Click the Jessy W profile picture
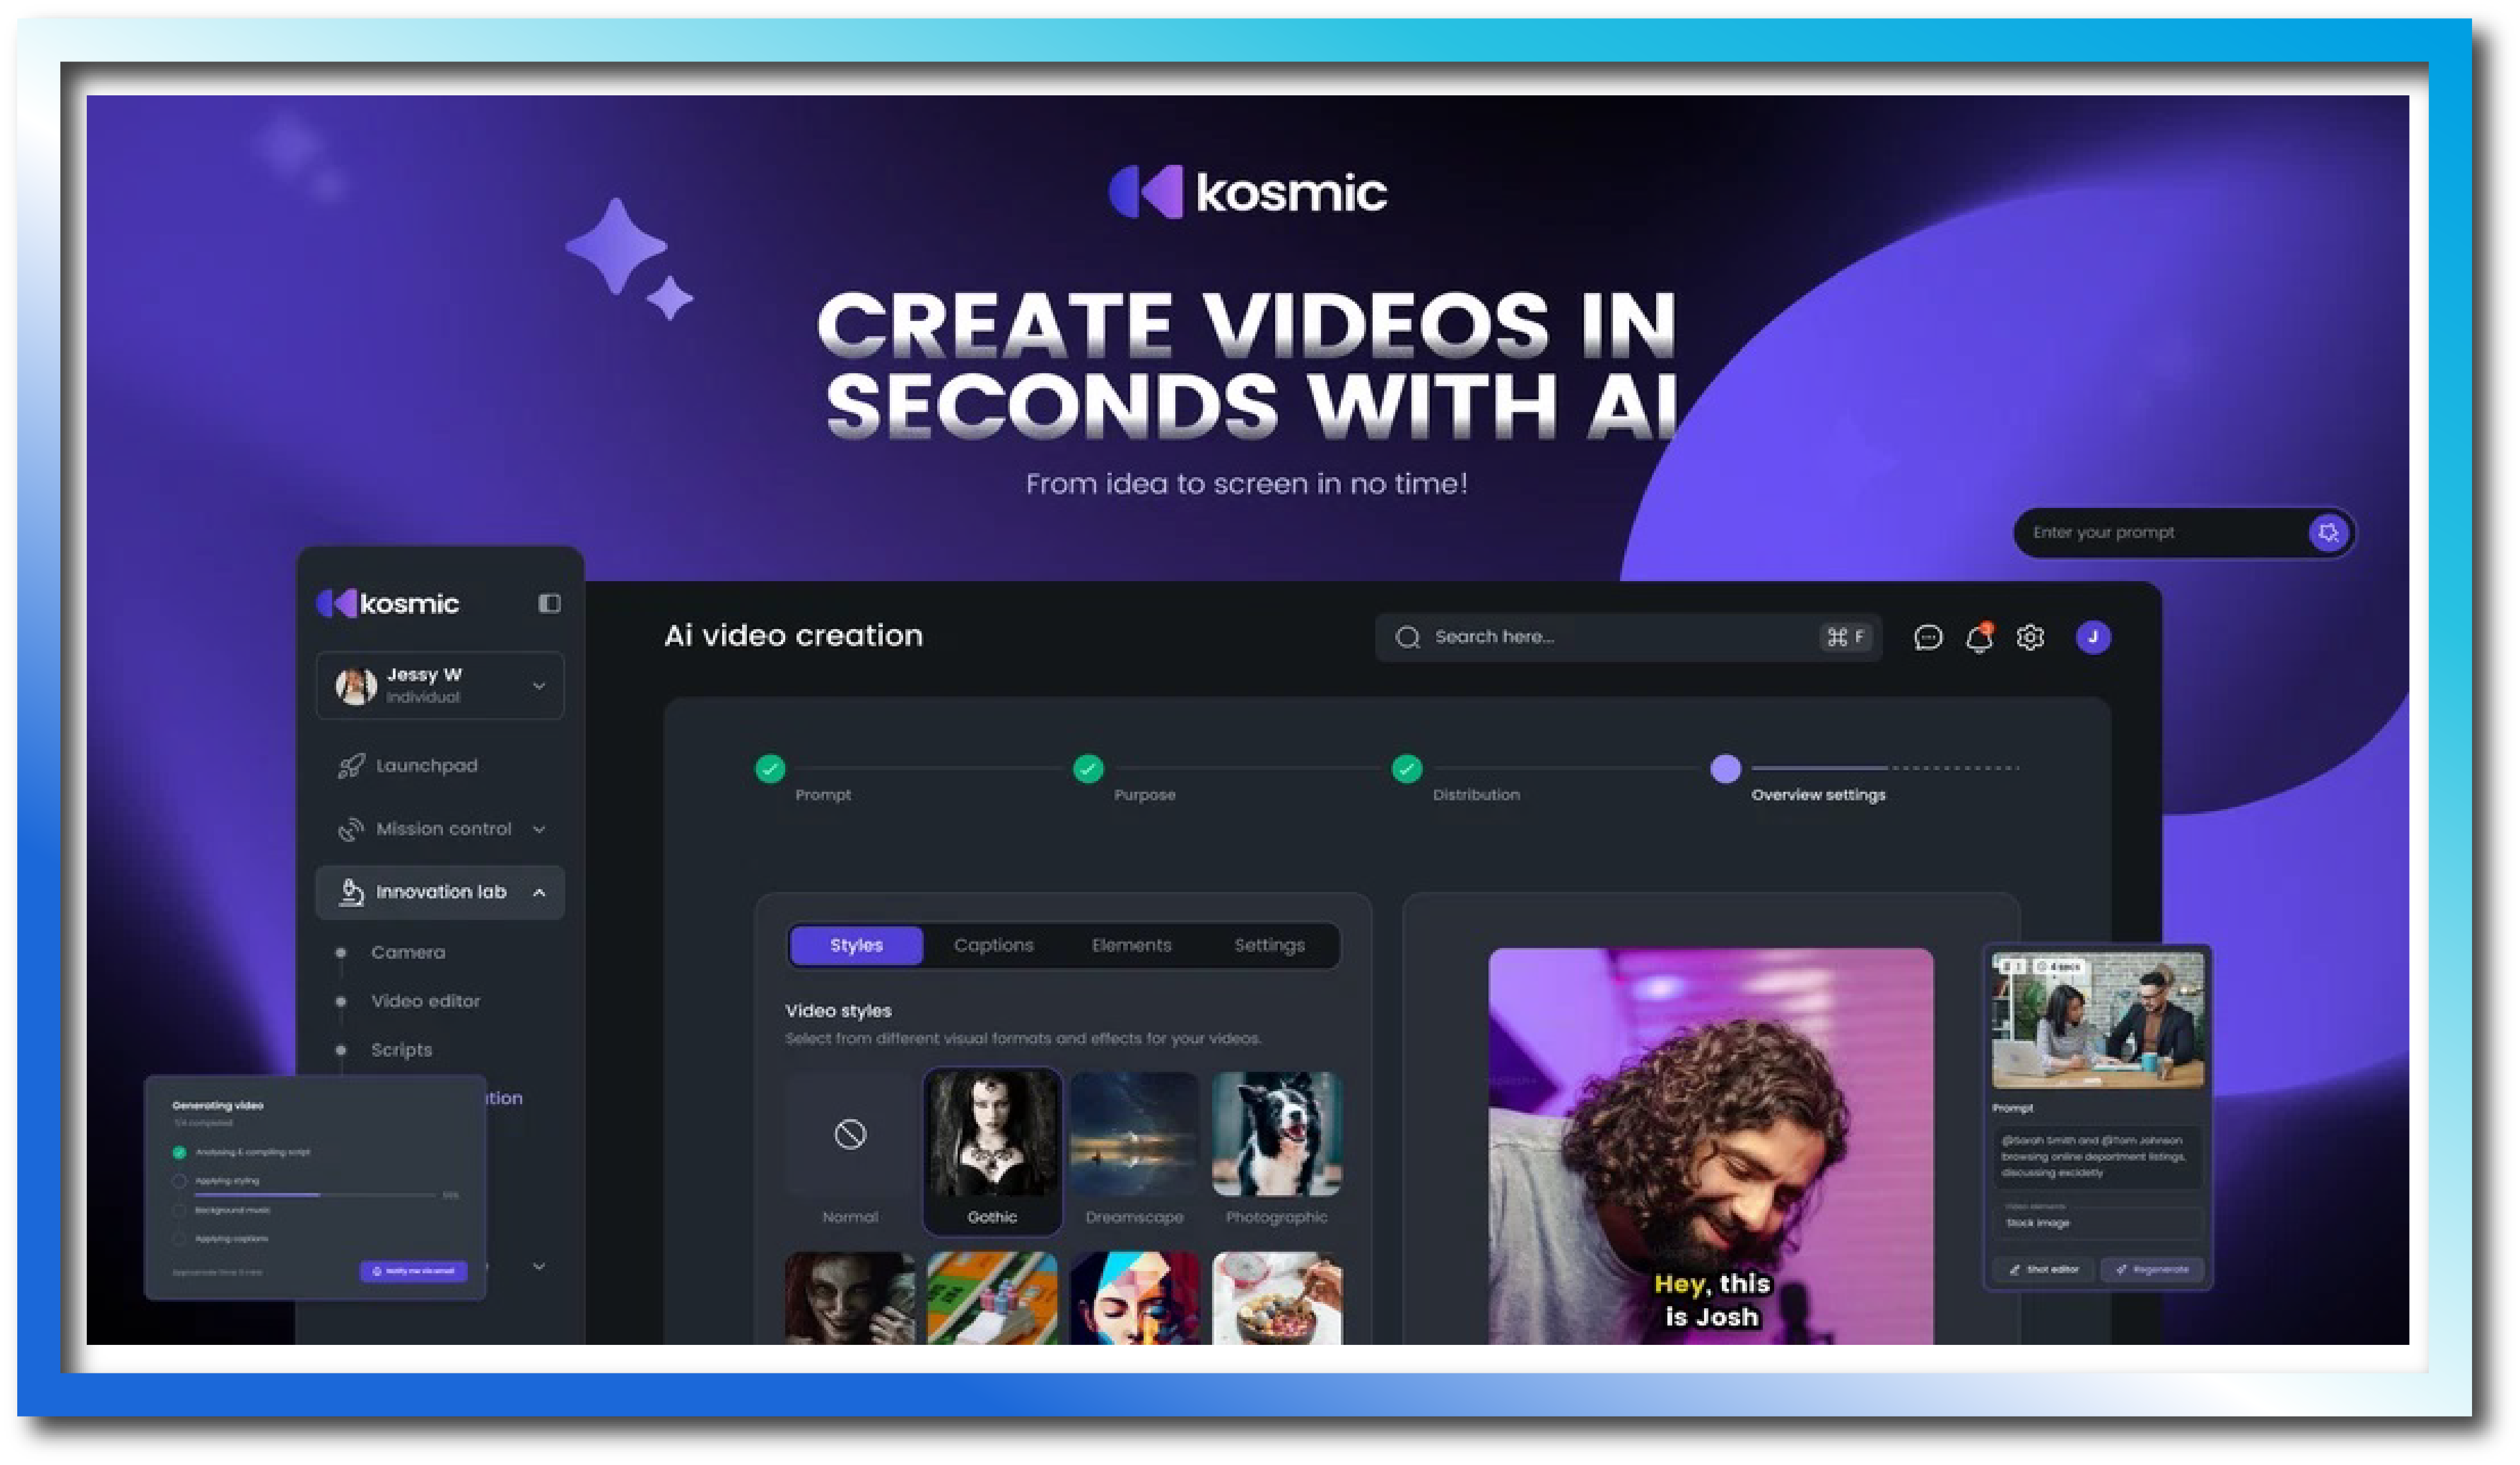The height and width of the screenshot is (1465, 2520). click(355, 686)
